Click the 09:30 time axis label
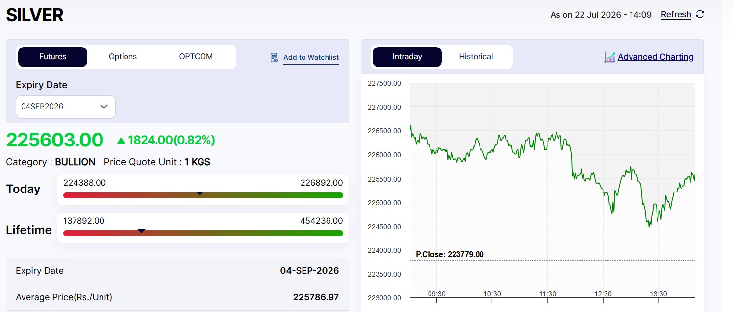733x312 pixels. click(436, 294)
